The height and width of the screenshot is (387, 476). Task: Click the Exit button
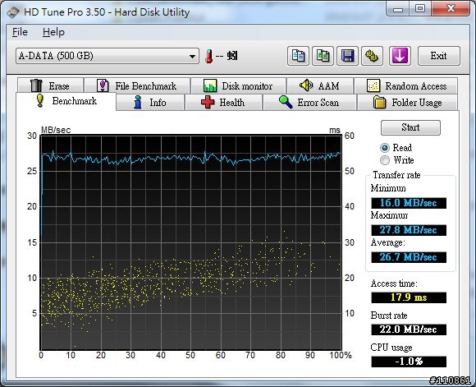coord(439,56)
